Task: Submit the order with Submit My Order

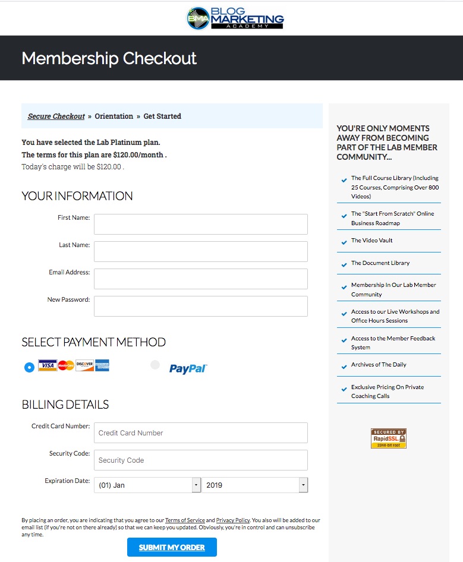Action: [172, 547]
